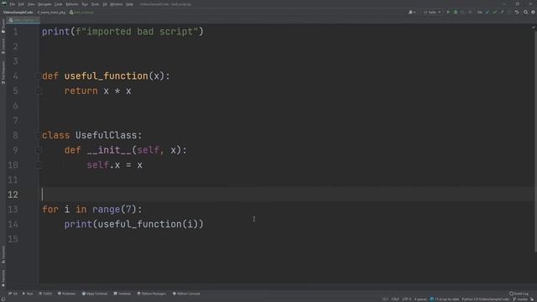Open the Help menu
The width and height of the screenshot is (537, 302).
(129, 4)
